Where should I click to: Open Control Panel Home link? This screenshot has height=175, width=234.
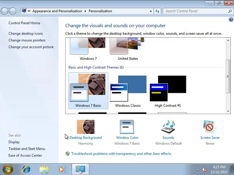(x=24, y=23)
